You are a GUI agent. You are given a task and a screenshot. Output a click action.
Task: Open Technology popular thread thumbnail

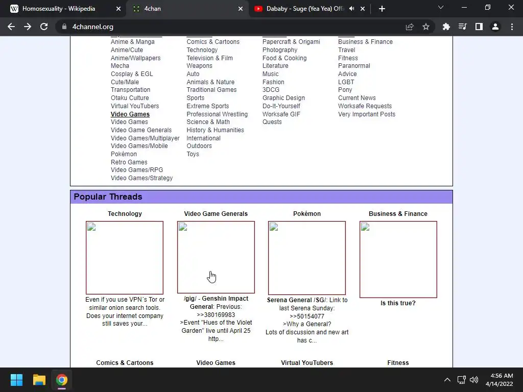tap(125, 258)
